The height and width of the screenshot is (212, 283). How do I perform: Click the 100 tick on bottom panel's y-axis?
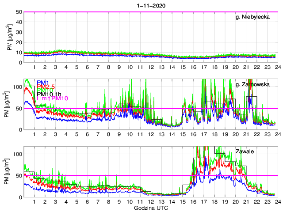pyautogui.click(x=16, y=154)
